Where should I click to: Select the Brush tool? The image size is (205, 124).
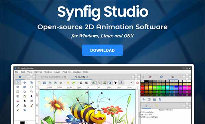point(18,110)
